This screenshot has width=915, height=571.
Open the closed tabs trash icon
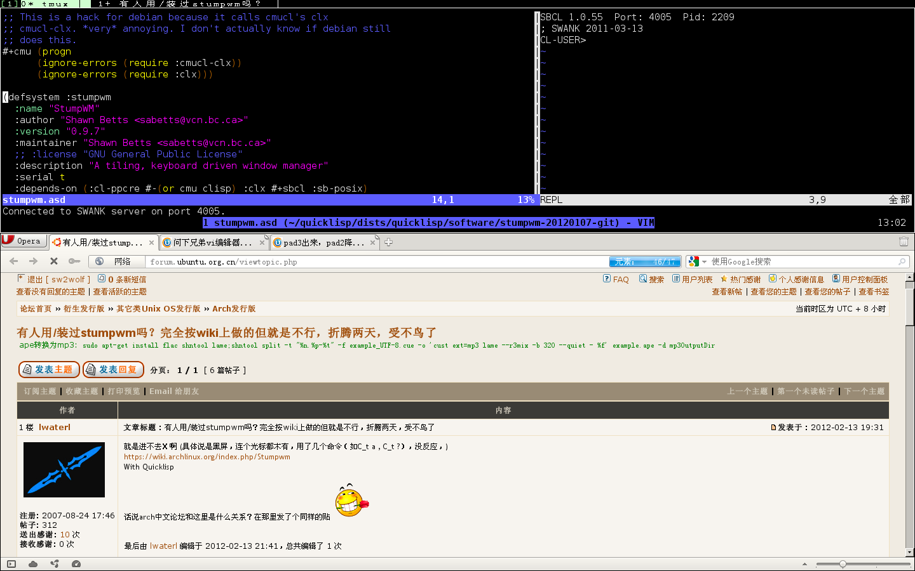click(x=904, y=242)
